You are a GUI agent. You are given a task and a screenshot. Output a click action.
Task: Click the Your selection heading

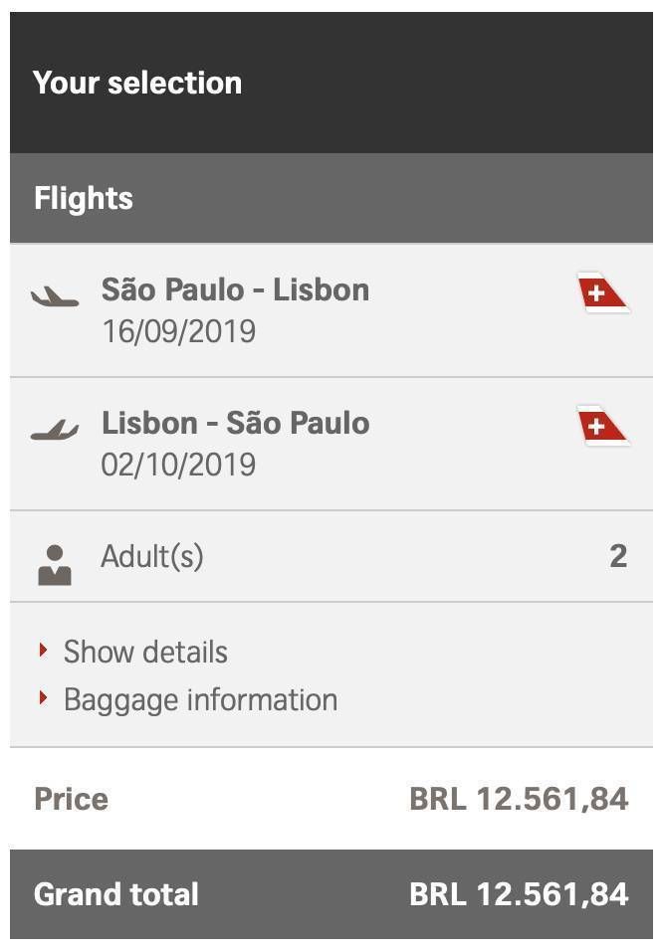tap(137, 83)
